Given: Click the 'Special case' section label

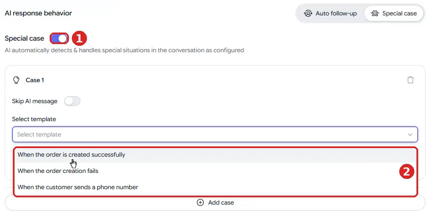Looking at the screenshot, I should coord(24,39).
